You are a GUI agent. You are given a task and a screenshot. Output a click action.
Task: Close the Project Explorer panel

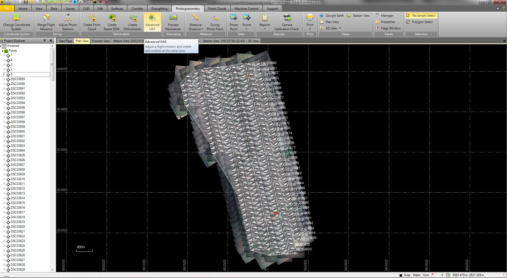[x=51, y=41]
